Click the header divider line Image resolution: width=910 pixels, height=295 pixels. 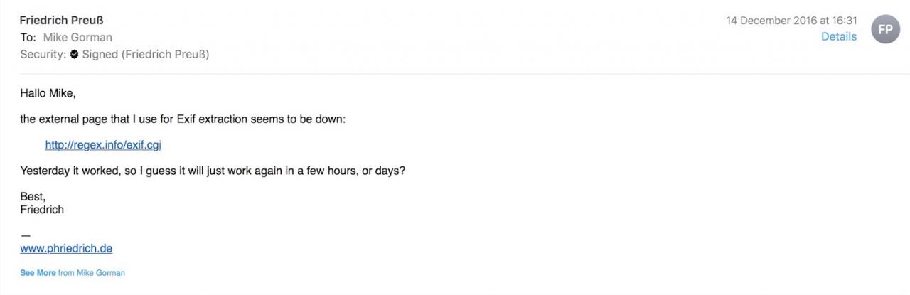click(x=455, y=74)
